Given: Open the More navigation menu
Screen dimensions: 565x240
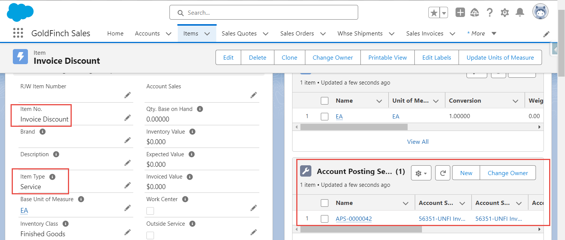Looking at the screenshot, I should (x=482, y=34).
